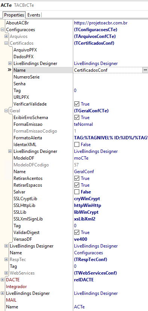Select the ModeloDFCodigo property

pos(31,165)
